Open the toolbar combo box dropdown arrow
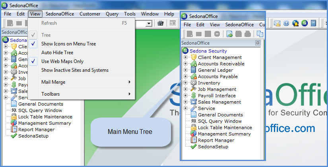328x167 pixels. [149, 24]
